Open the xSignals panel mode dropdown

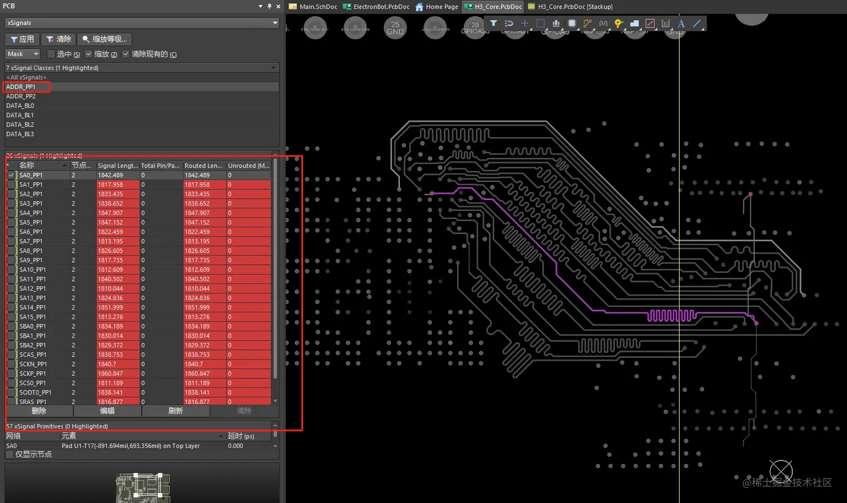pyautogui.click(x=142, y=23)
